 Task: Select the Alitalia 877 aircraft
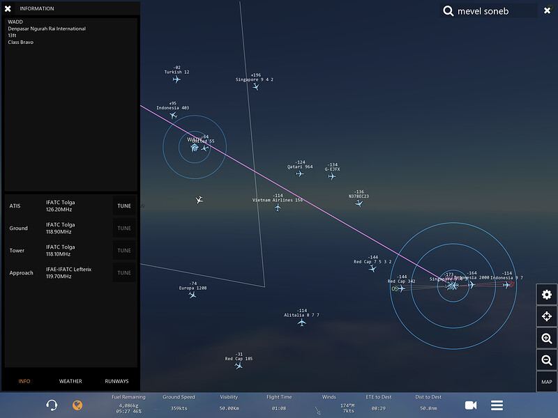[302, 323]
